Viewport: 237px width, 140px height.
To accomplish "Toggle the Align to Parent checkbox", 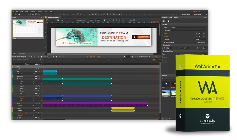I will click(181, 14).
